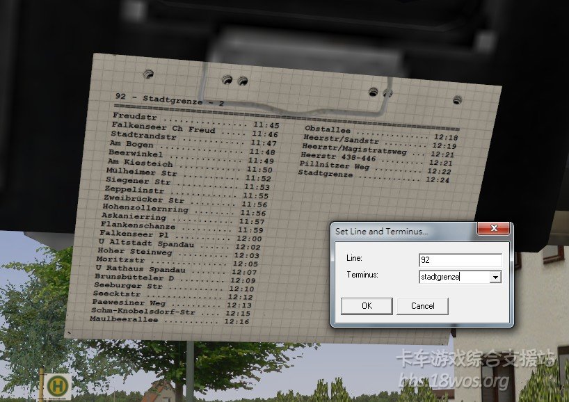Click into the Terminus combo box text

(454, 277)
